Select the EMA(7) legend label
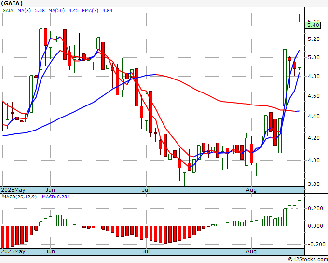328x263 pixels. click(90, 11)
